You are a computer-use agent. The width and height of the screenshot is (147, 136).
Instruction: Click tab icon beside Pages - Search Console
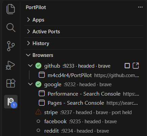coord(42,103)
